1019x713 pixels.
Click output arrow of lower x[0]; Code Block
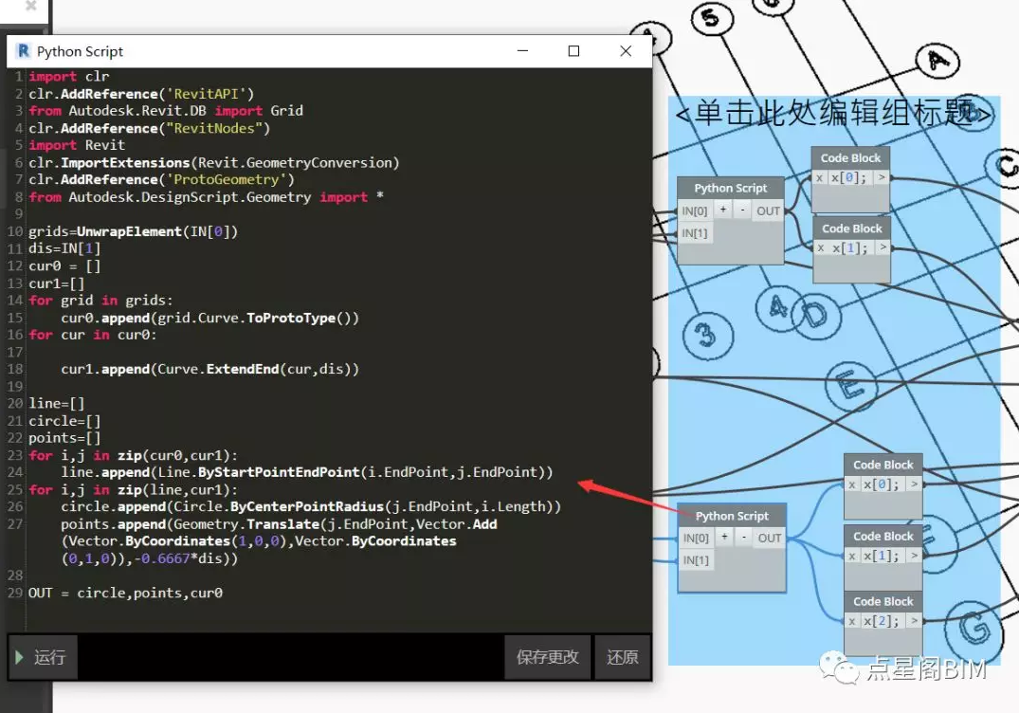click(914, 484)
